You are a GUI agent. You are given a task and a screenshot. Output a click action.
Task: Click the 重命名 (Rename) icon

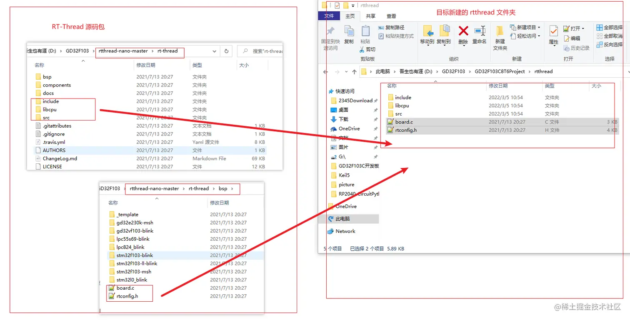[480, 31]
